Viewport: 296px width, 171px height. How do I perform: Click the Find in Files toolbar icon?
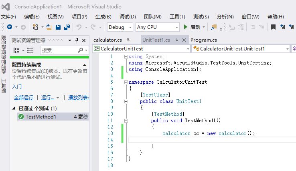coord(214,27)
